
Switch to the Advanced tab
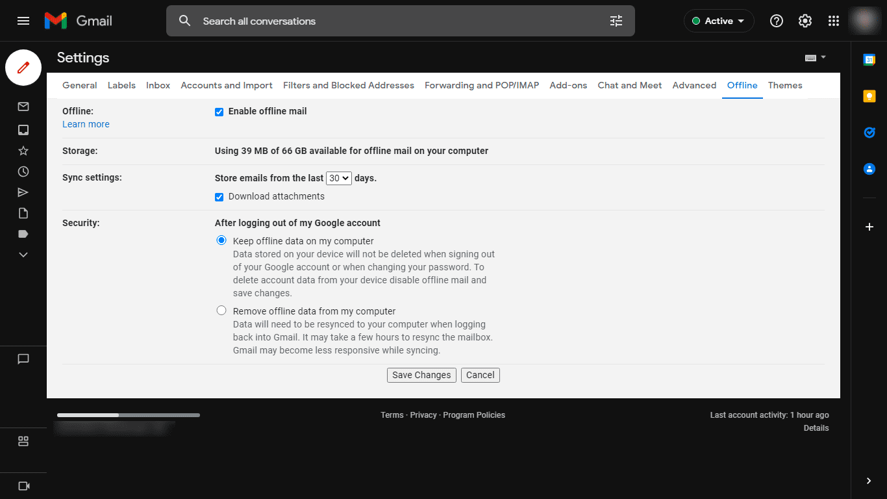(694, 85)
